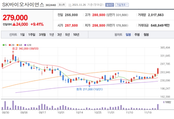Click the 230,096 price axis label
The width and height of the screenshot is (174, 119).
165,81
